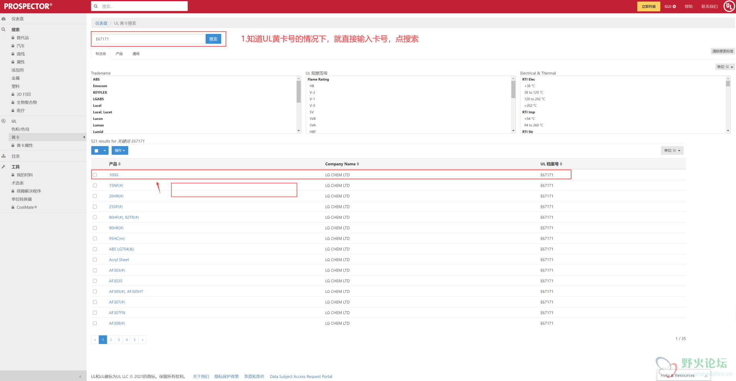Collapse the sidebar with bottom chevron
Image resolution: width=736 pixels, height=381 pixels.
[80, 376]
